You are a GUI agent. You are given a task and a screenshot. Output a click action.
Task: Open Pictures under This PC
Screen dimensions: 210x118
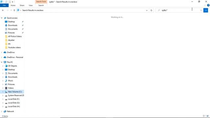click(11, 85)
